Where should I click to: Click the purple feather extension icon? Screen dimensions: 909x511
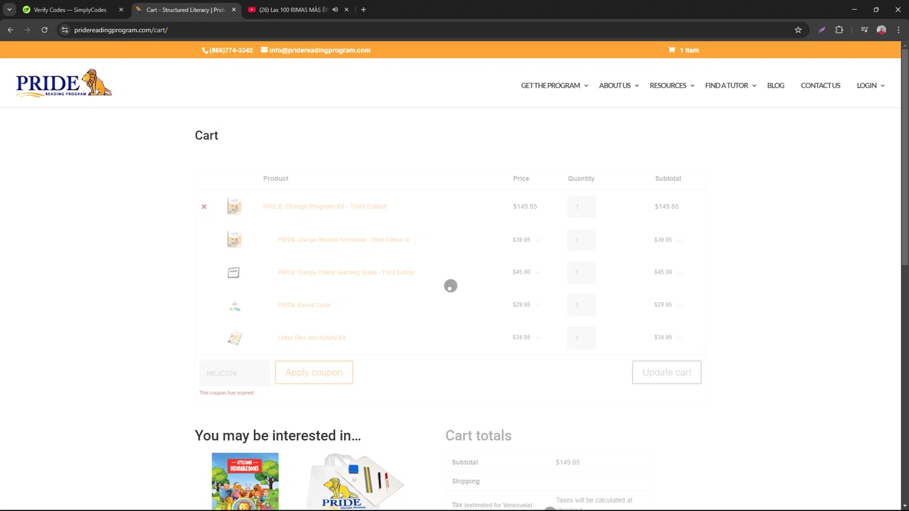click(x=822, y=30)
